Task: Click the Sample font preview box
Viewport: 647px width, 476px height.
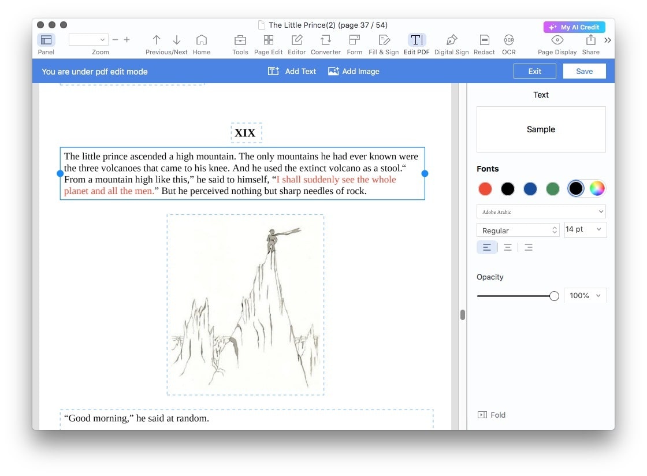Action: pyautogui.click(x=541, y=129)
